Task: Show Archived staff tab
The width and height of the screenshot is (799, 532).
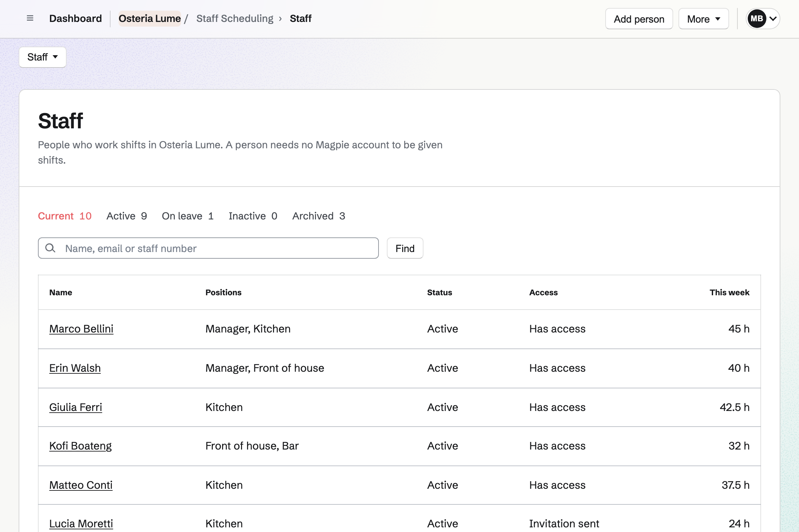Action: [319, 216]
